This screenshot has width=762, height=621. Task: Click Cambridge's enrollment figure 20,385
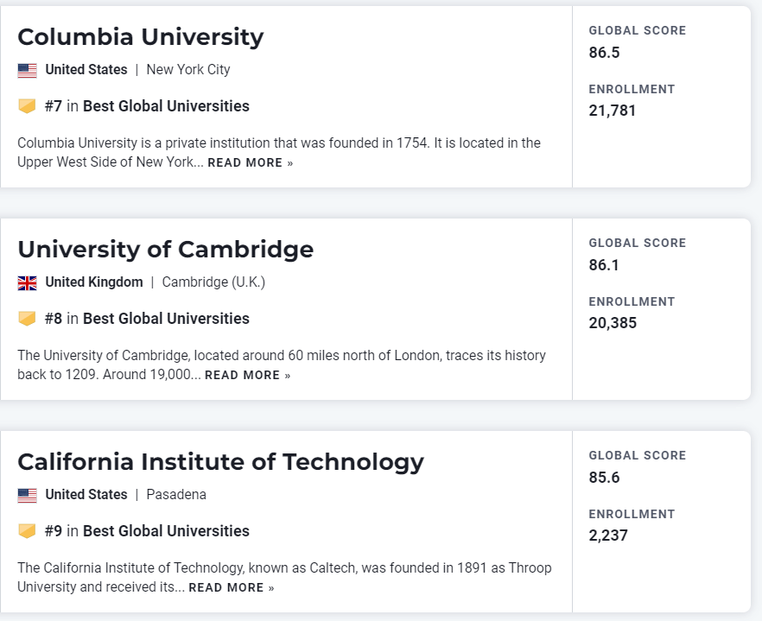[613, 323]
